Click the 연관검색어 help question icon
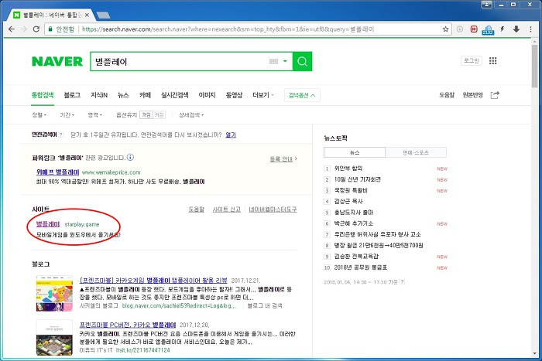This screenshot has height=361, width=542. tap(61, 135)
